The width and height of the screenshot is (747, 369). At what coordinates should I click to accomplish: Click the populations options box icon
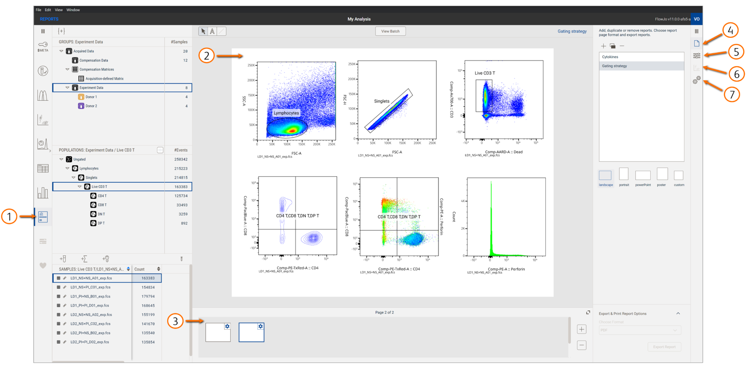point(160,150)
